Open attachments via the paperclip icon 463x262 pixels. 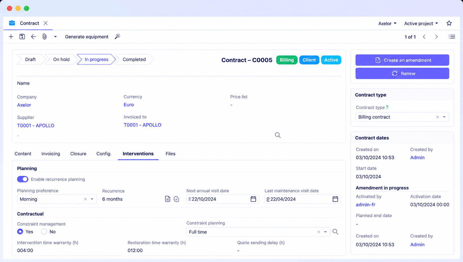44,37
